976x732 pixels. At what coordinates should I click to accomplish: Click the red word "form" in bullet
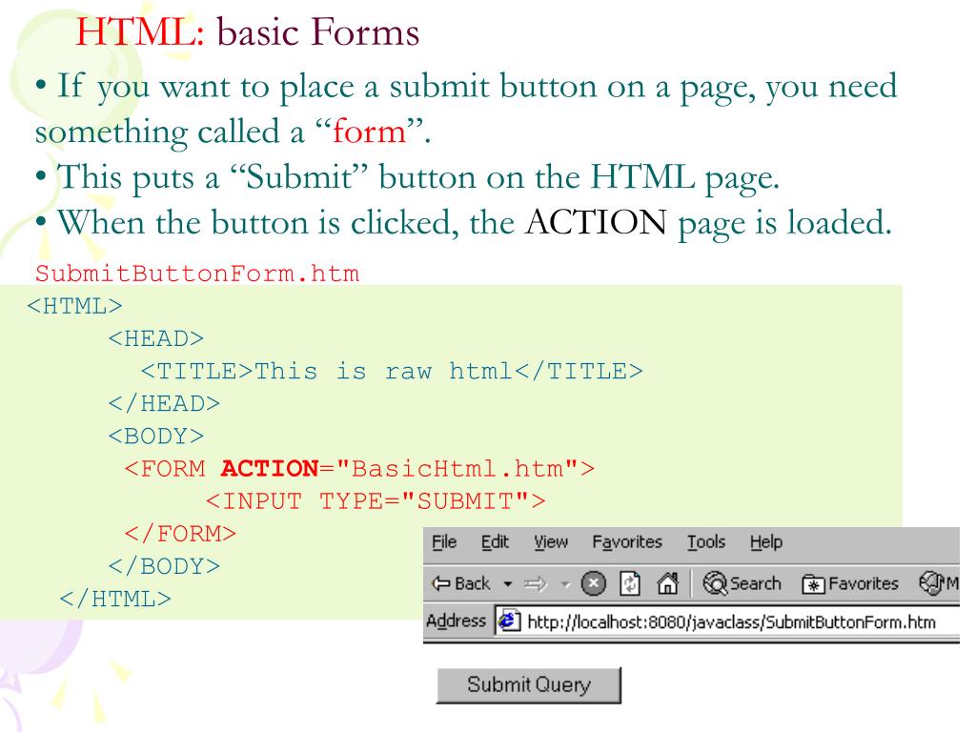point(369,132)
